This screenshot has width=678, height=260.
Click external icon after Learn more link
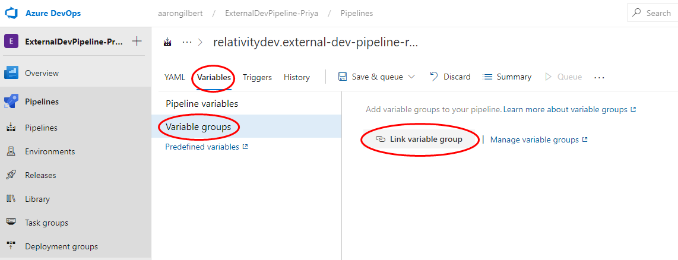click(633, 109)
